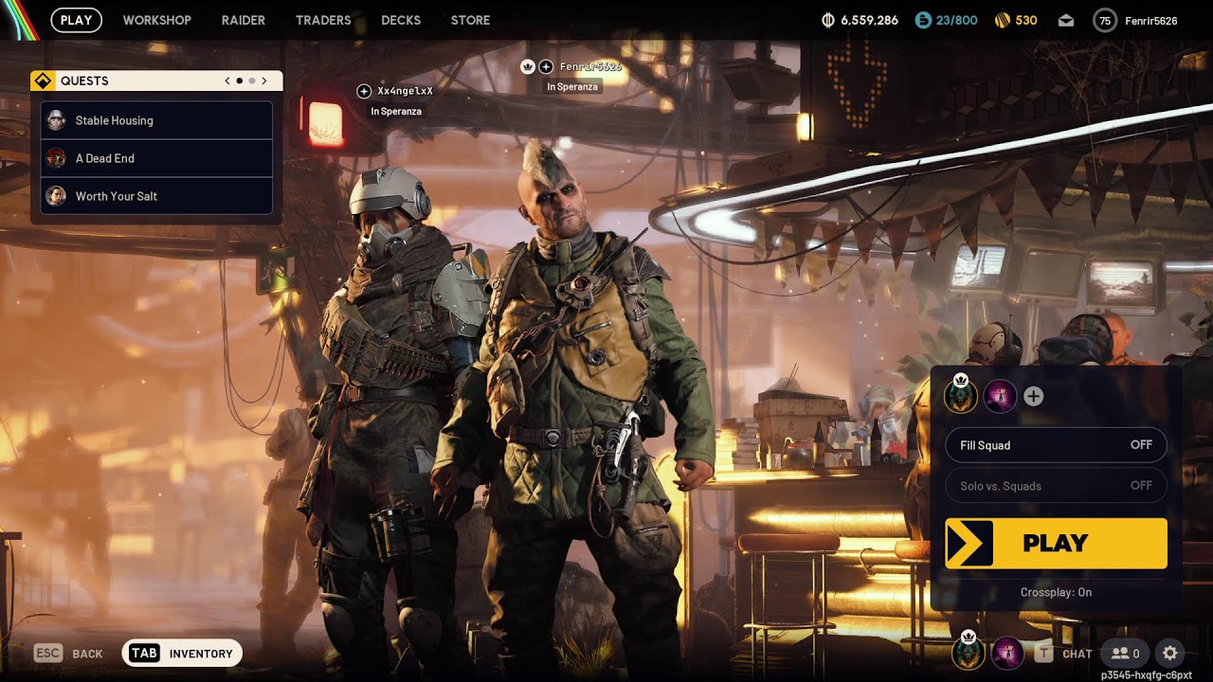1213x682 pixels.
Task: Open the mail envelope icon
Action: point(1066,20)
